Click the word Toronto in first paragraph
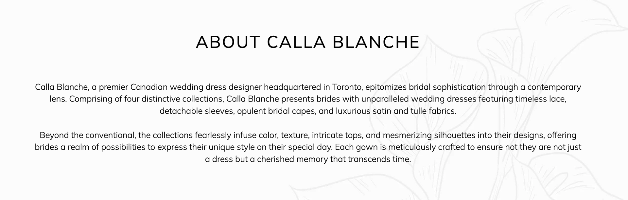 (x=347, y=87)
